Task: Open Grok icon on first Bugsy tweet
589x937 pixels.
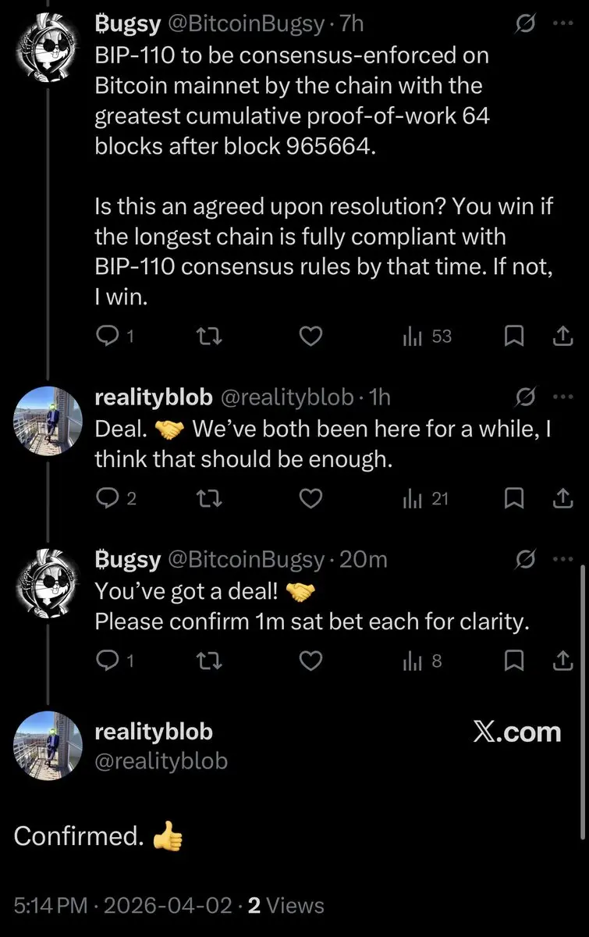Action: tap(526, 24)
